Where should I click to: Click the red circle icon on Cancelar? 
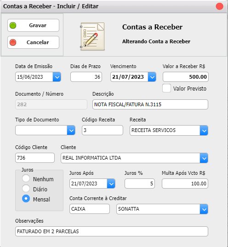pos(13,42)
